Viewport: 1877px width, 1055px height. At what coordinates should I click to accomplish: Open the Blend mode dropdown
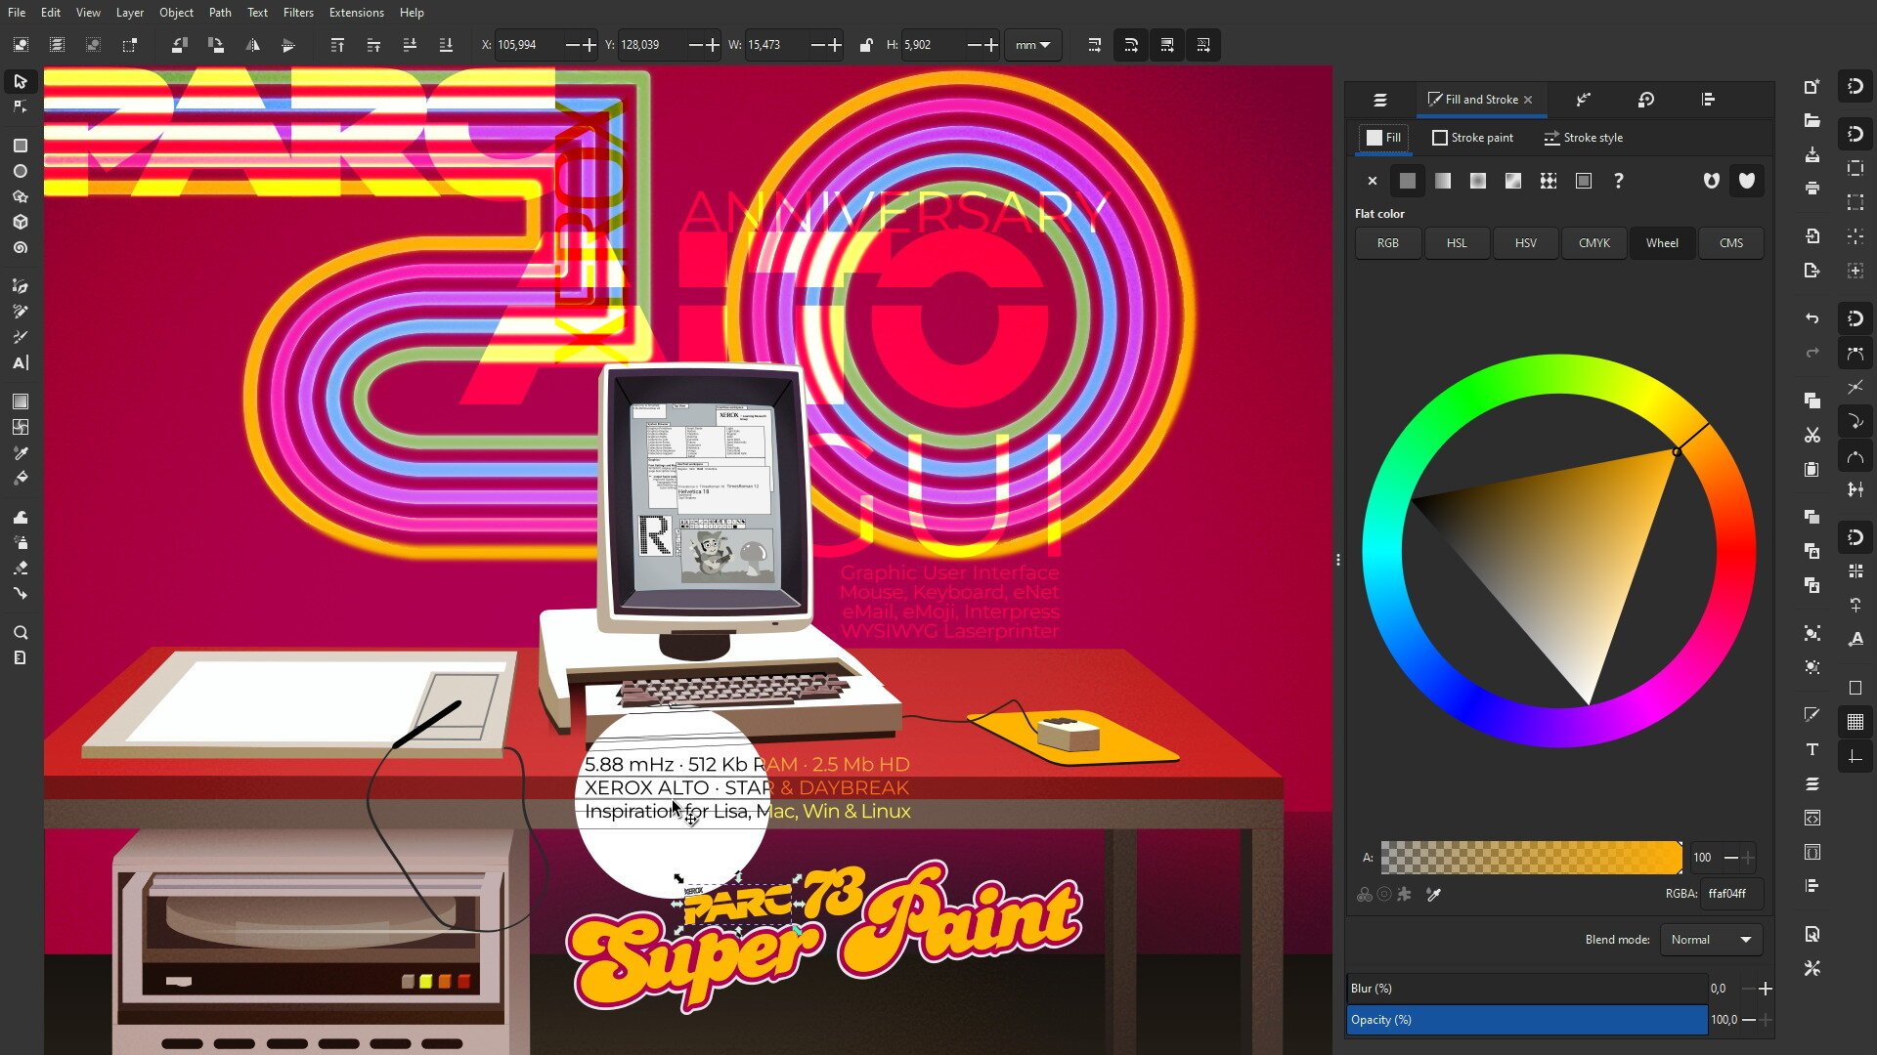pos(1711,940)
